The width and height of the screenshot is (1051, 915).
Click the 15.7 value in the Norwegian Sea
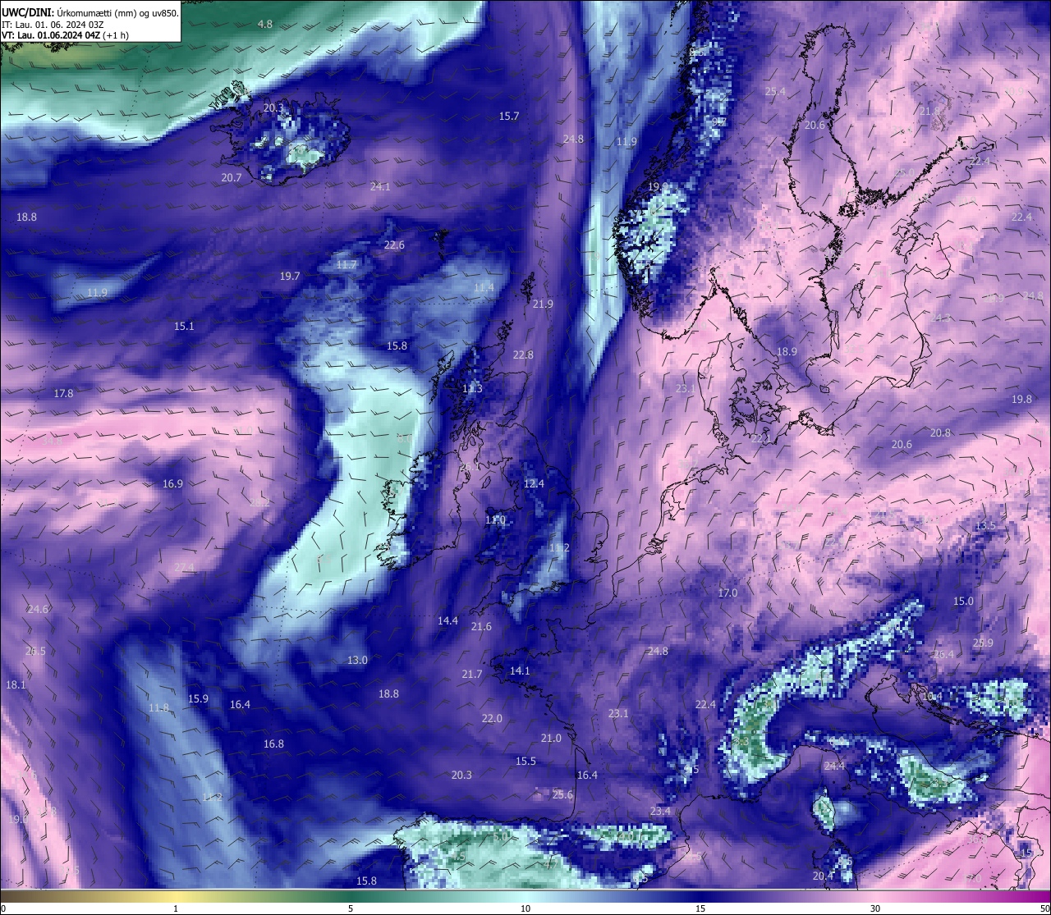coord(509,117)
